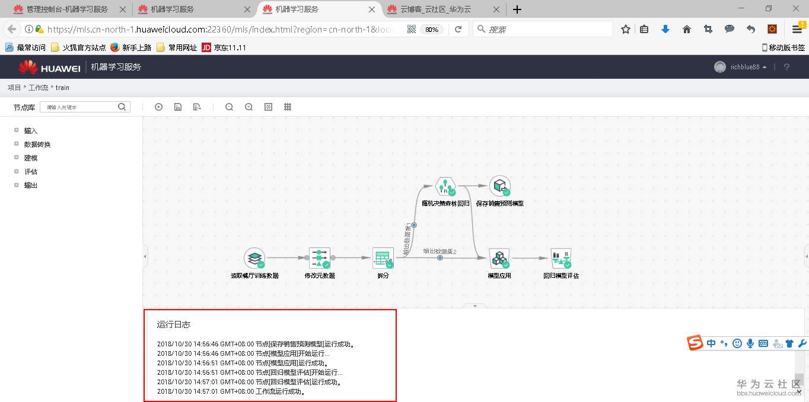Image resolution: width=809 pixels, height=402 pixels.
Task: Click the undo arrow toolbar icon
Action: point(751,29)
